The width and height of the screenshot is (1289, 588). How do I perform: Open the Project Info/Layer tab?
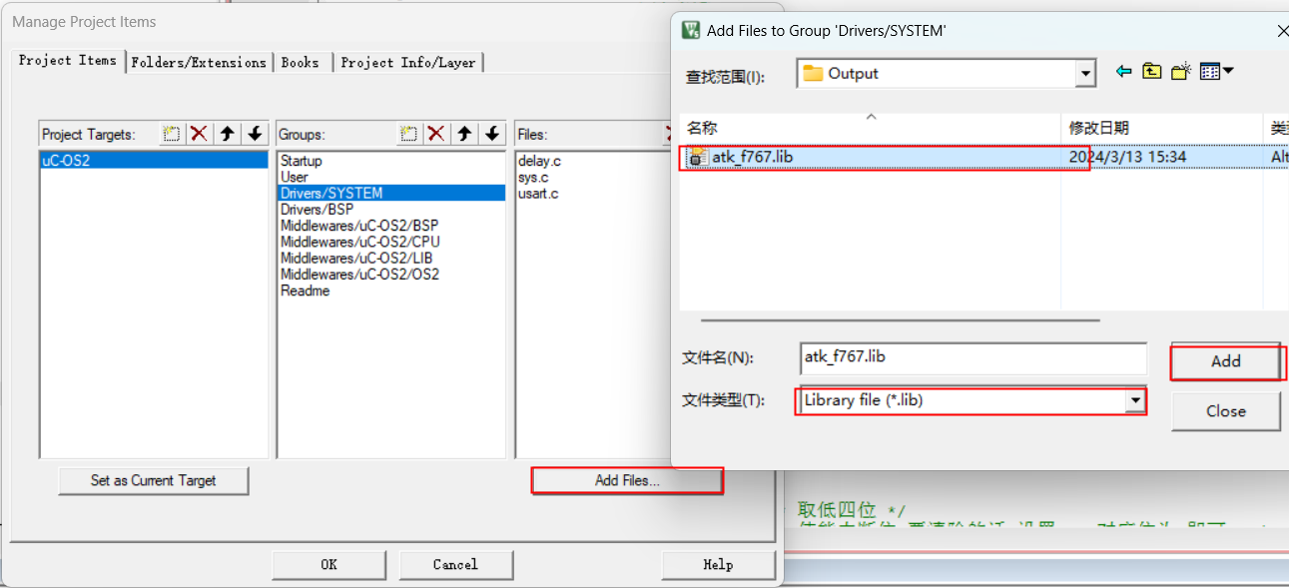click(x=407, y=62)
